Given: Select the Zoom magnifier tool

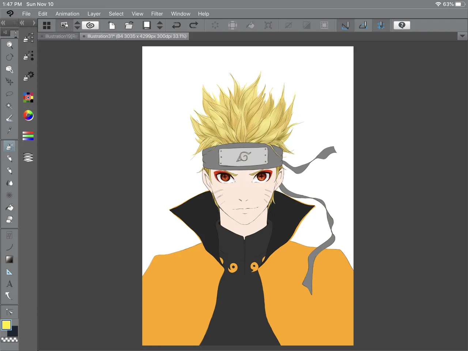Looking at the screenshot, I should tap(10, 45).
